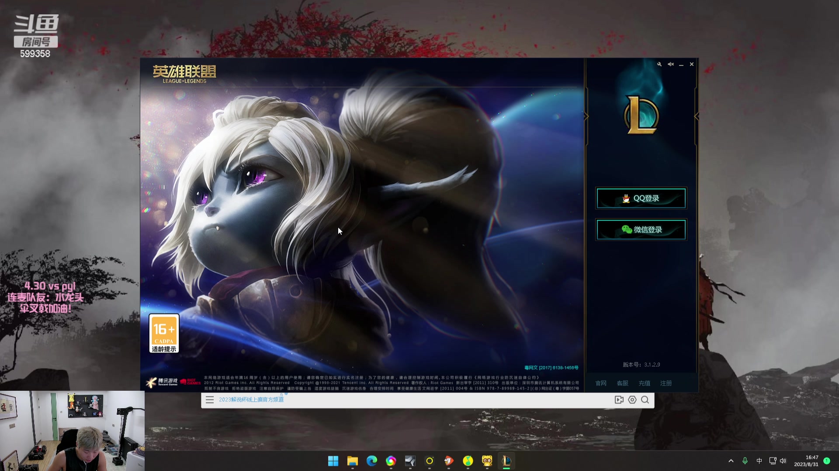Open the 充值 recharge link

tap(645, 383)
